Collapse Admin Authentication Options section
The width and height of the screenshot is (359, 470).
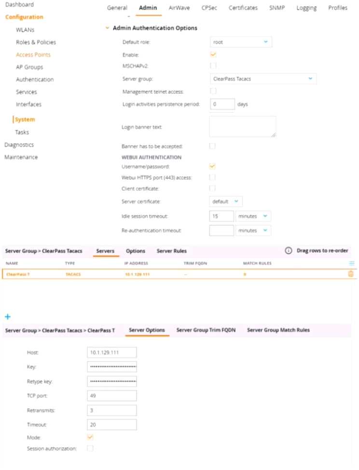point(107,28)
